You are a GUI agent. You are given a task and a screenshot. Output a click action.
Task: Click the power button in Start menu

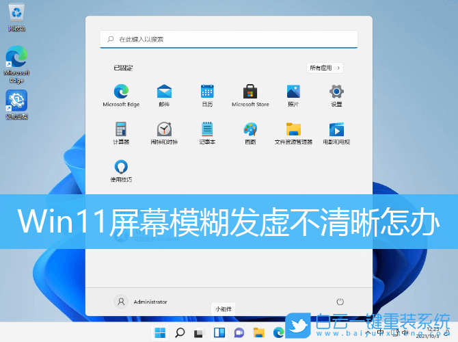[340, 302]
